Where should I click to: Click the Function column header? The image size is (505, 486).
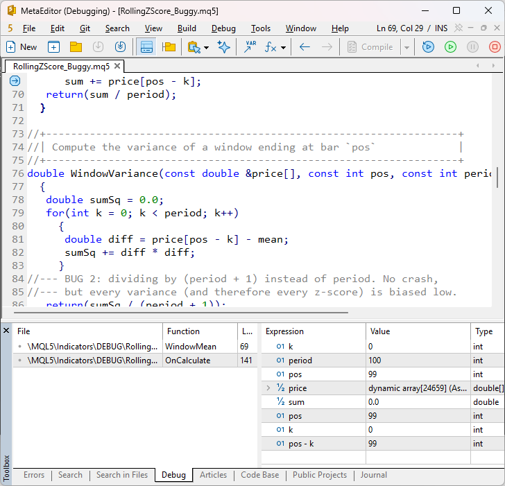pos(200,331)
